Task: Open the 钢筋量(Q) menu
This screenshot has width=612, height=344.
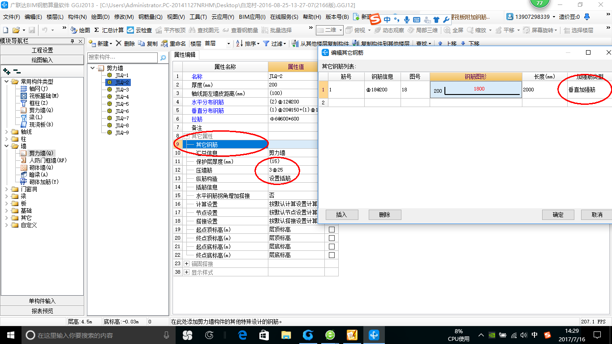Action: tap(150, 17)
